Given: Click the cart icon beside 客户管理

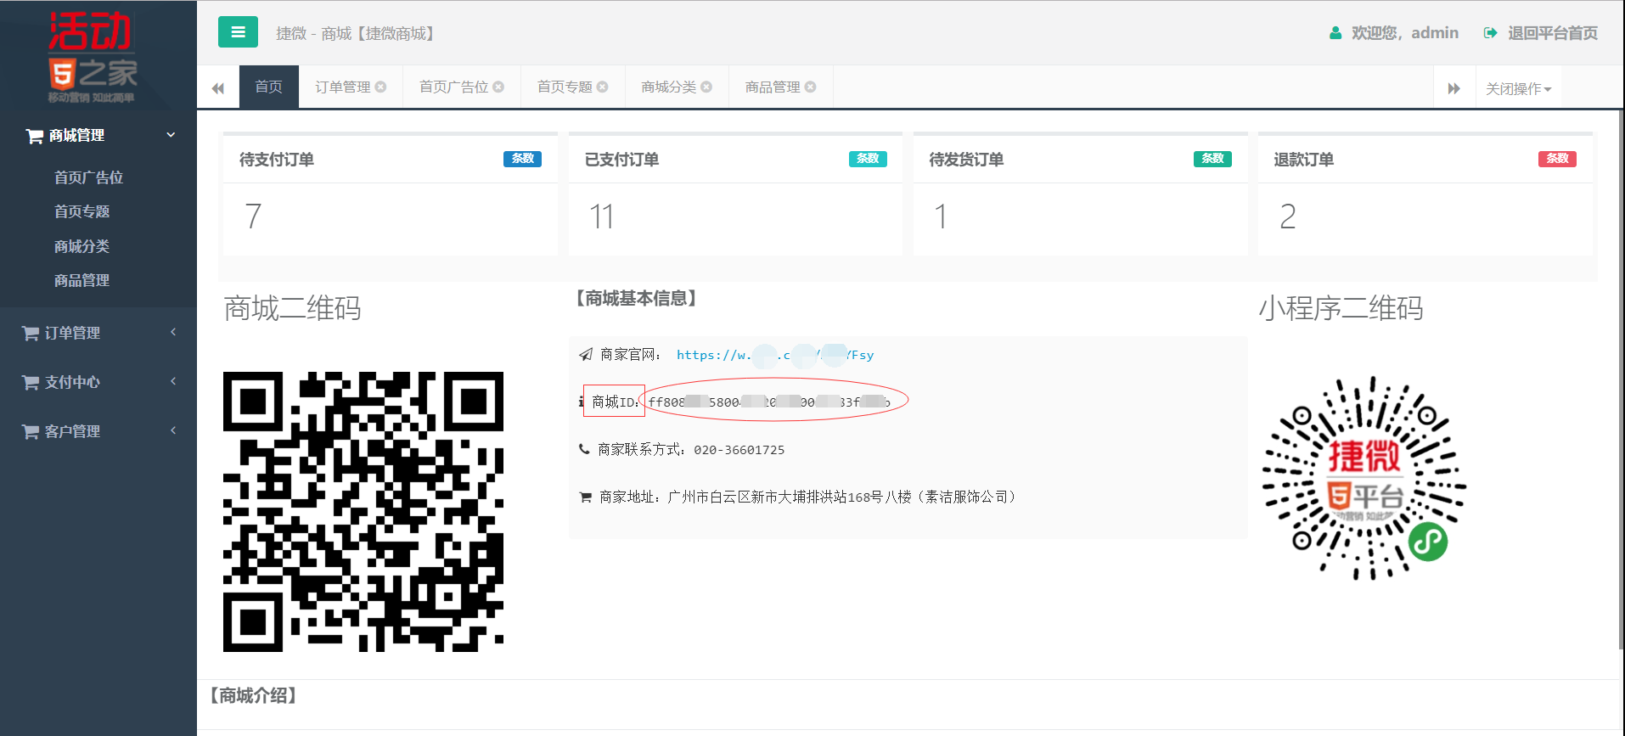Looking at the screenshot, I should pyautogui.click(x=31, y=432).
